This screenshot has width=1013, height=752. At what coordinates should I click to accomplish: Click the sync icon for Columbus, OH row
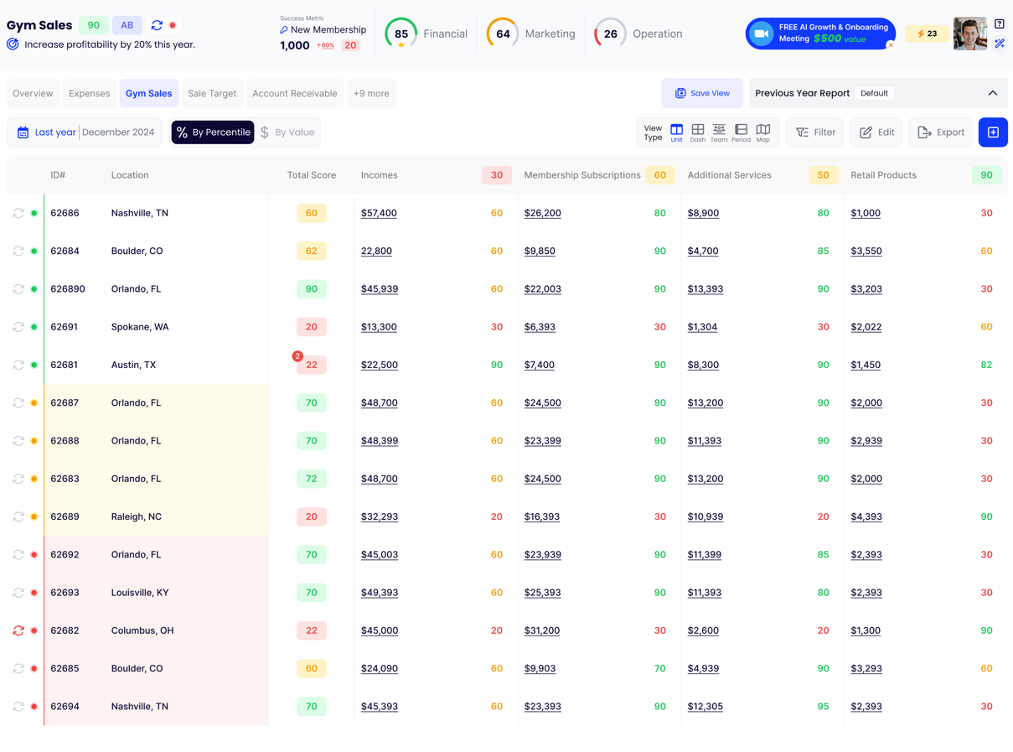tap(18, 630)
